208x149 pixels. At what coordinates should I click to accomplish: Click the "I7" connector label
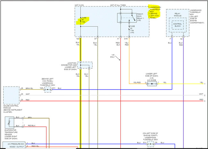click(x=170, y=39)
